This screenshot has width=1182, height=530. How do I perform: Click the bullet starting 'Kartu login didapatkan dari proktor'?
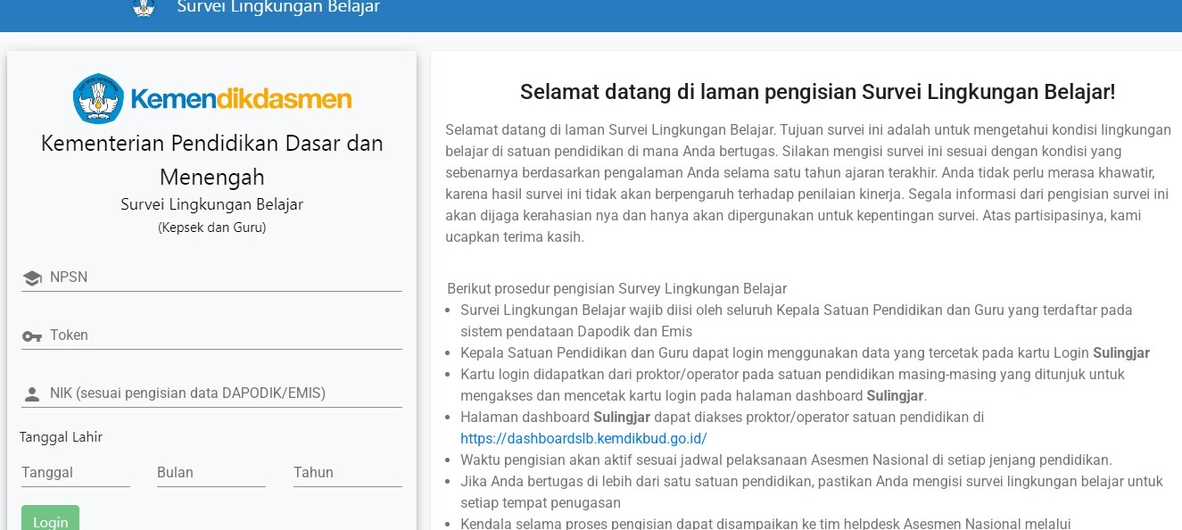792,385
